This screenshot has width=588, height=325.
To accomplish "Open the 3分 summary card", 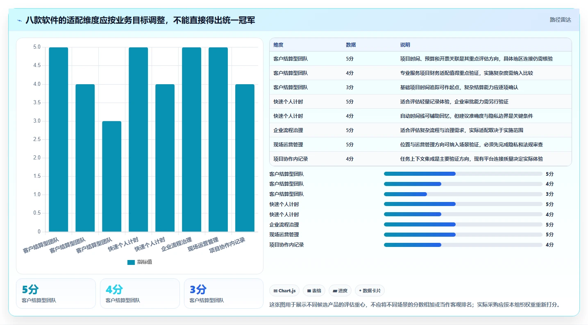I will (224, 294).
